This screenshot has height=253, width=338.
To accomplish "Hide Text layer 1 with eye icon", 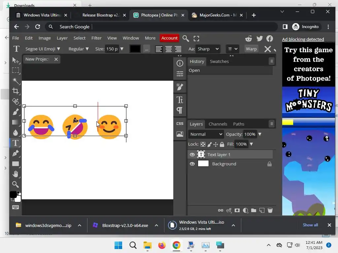I will 192,155.
